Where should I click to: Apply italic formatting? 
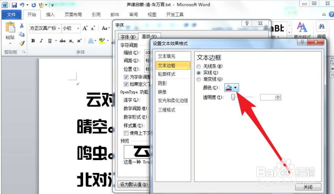click(x=41, y=41)
